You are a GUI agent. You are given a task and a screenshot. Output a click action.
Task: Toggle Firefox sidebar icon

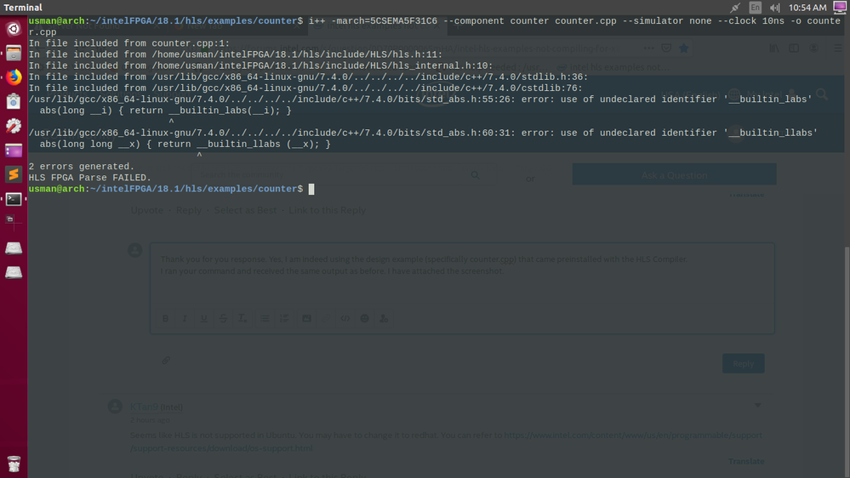794,48
